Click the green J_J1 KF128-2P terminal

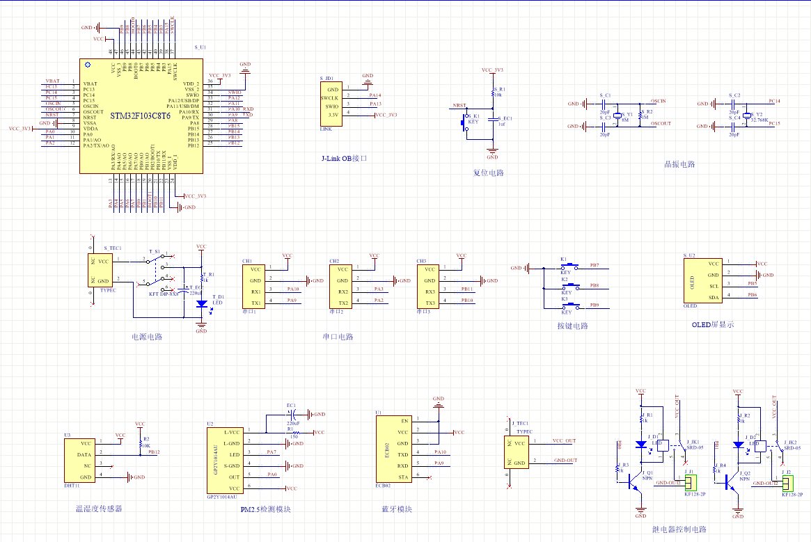tap(690, 483)
